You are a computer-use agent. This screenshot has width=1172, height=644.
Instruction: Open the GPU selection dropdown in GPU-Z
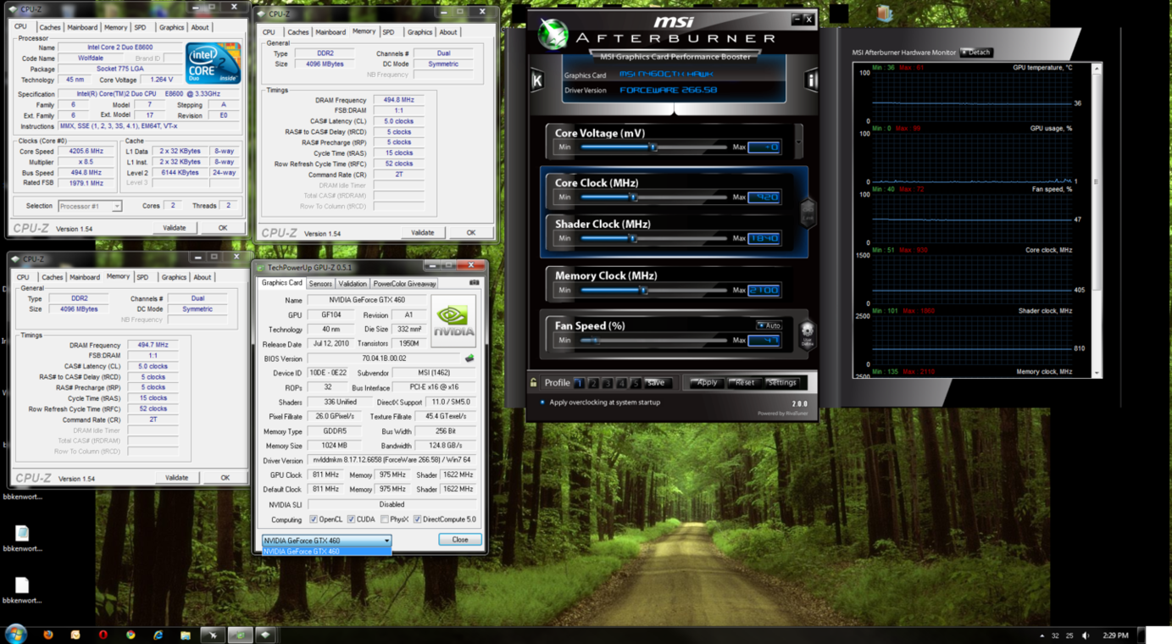click(326, 540)
